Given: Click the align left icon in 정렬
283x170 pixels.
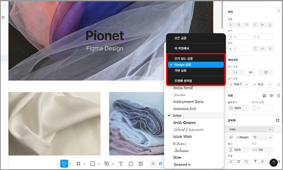Looking at the screenshot, I should click(x=231, y=25).
